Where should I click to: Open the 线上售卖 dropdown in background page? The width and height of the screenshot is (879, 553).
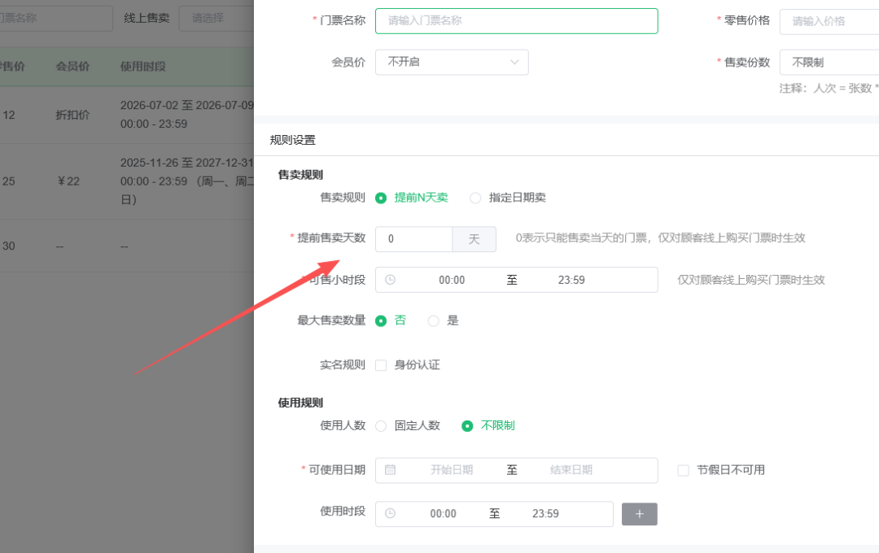click(x=216, y=19)
